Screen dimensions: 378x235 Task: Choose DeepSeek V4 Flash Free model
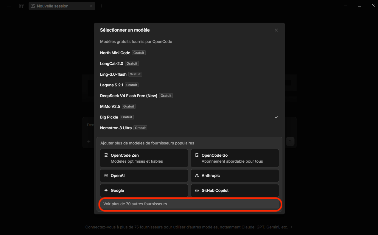[x=189, y=96]
